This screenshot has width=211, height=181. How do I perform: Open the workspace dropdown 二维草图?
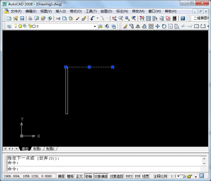tap(200, 18)
